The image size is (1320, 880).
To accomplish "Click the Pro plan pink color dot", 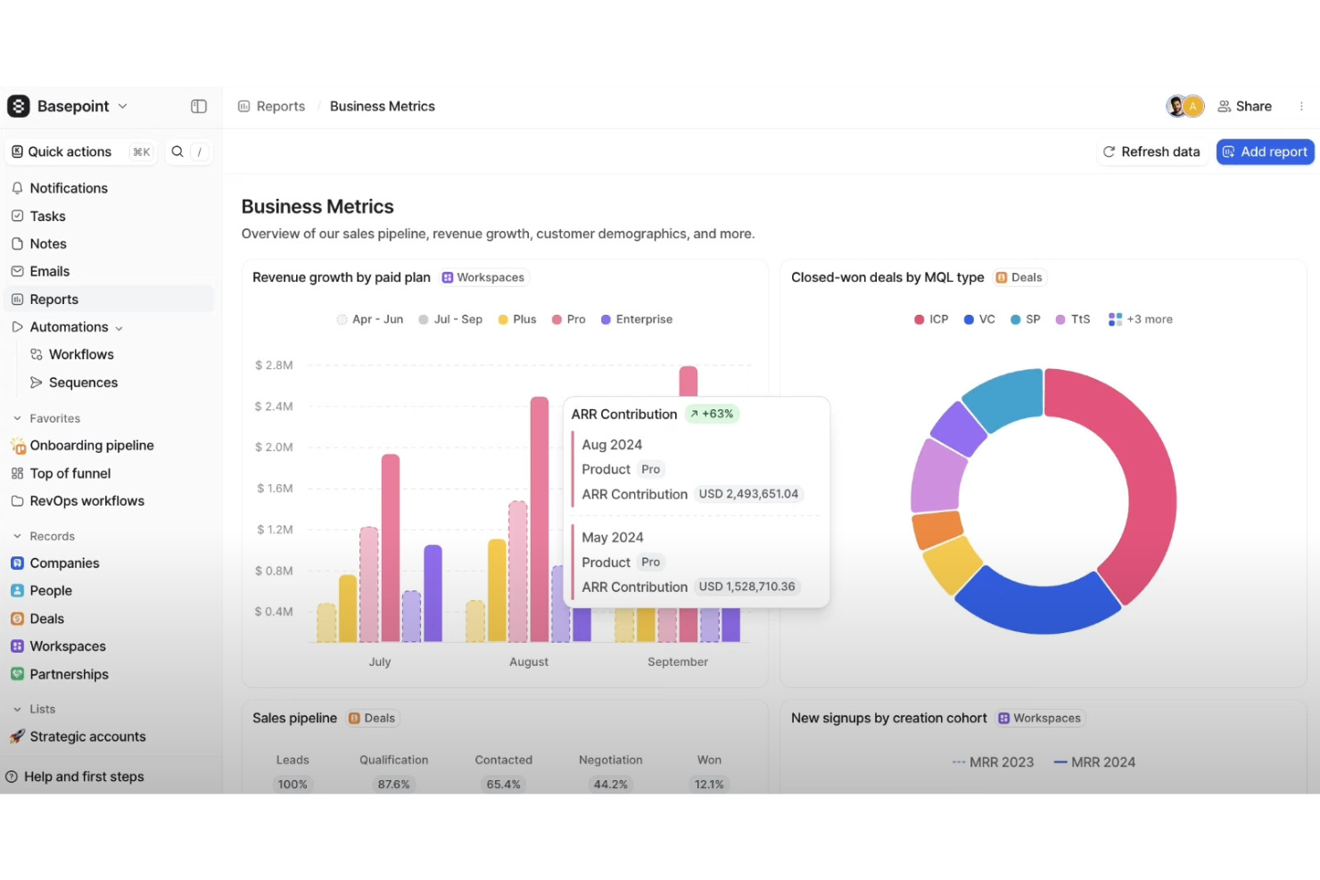I will tap(557, 319).
